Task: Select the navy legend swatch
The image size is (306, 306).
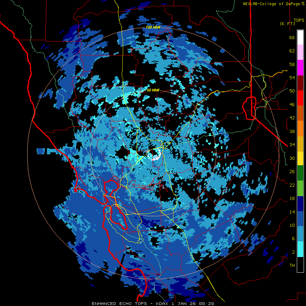Action: click(x=300, y=204)
